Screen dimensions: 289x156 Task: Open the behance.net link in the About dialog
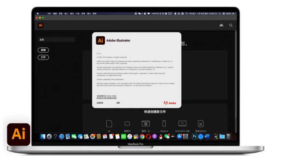pyautogui.click(x=107, y=98)
